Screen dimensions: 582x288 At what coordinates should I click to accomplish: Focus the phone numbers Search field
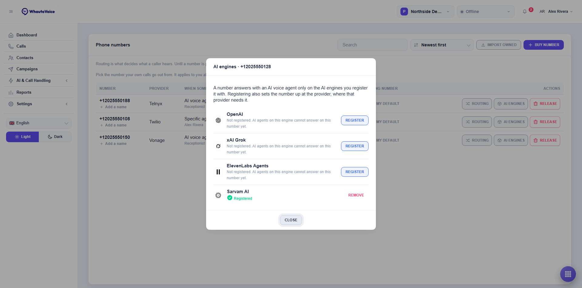pyautogui.click(x=372, y=45)
